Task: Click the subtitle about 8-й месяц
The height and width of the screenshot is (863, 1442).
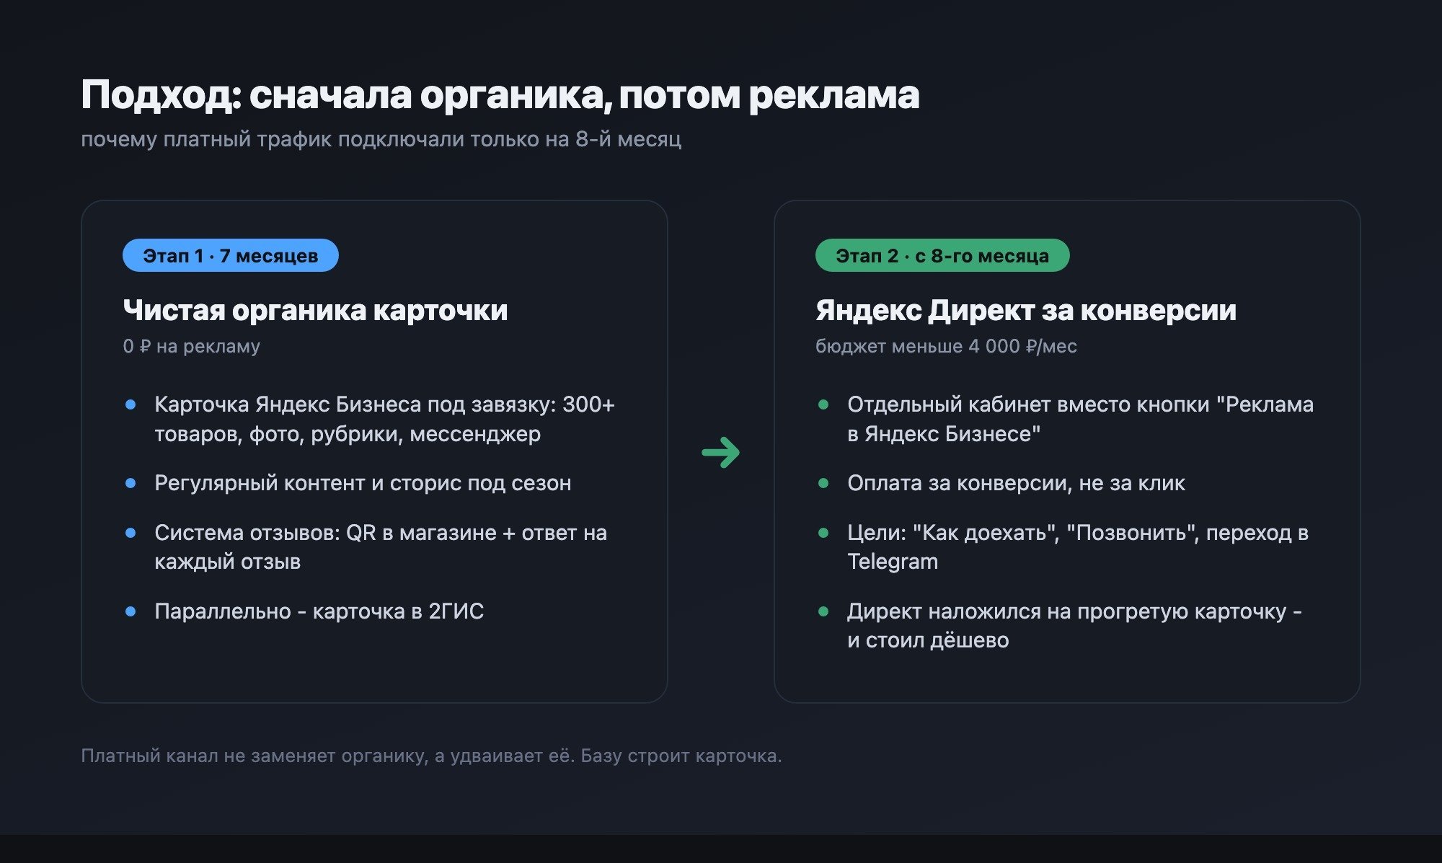Action: click(x=381, y=139)
